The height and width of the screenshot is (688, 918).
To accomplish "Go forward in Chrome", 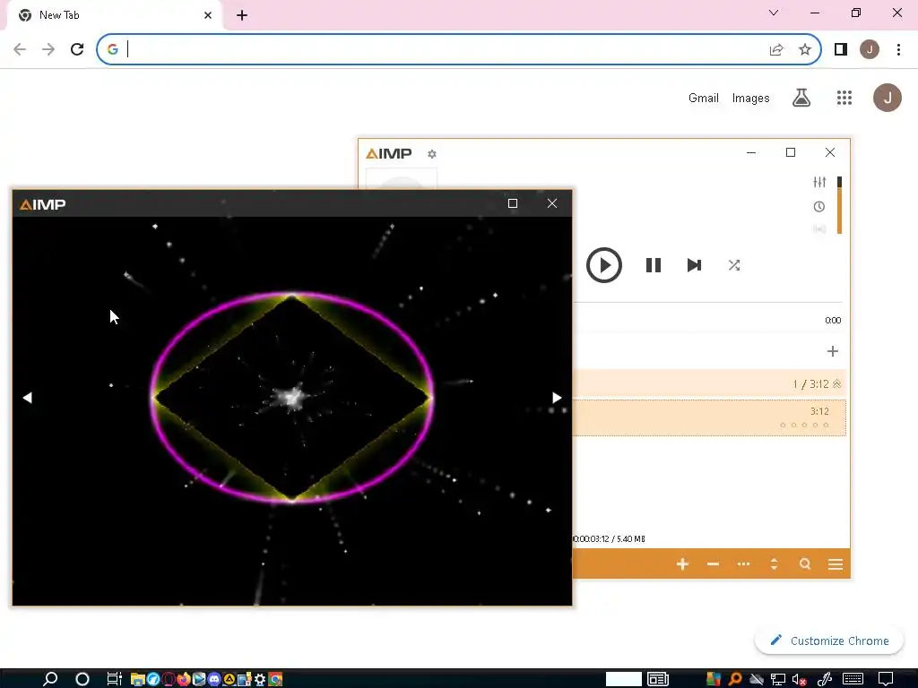I will (48, 49).
